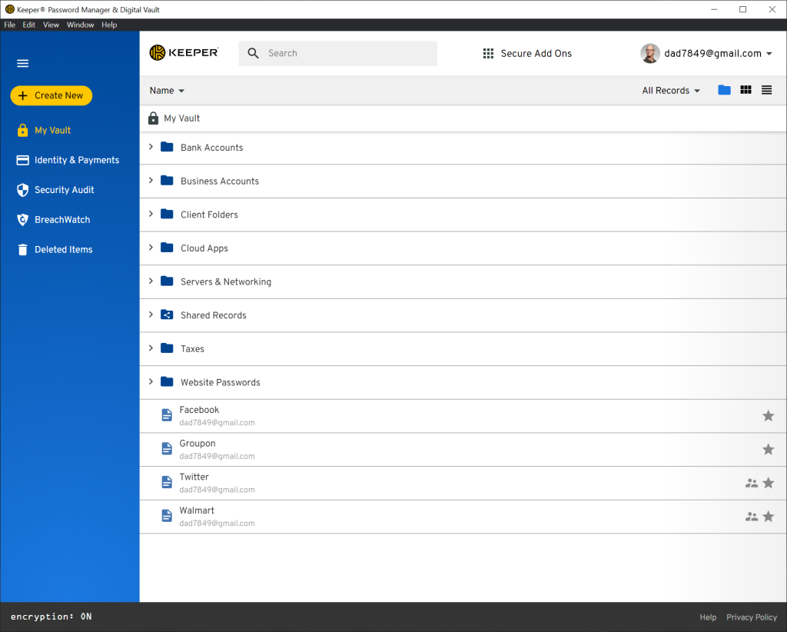Click the Cloud Apps folder icon

click(167, 248)
